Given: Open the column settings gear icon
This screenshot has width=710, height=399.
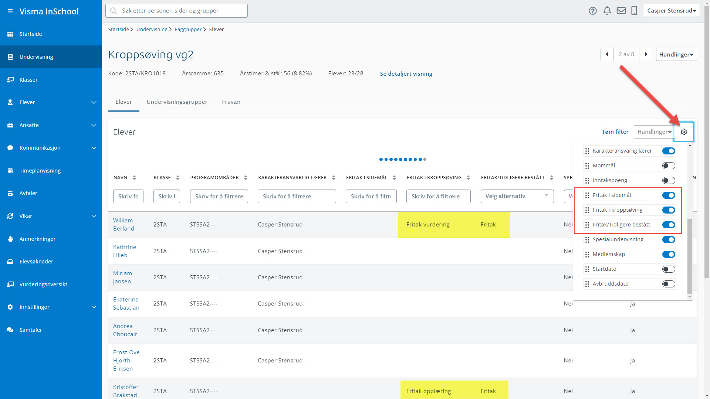Looking at the screenshot, I should click(x=684, y=132).
